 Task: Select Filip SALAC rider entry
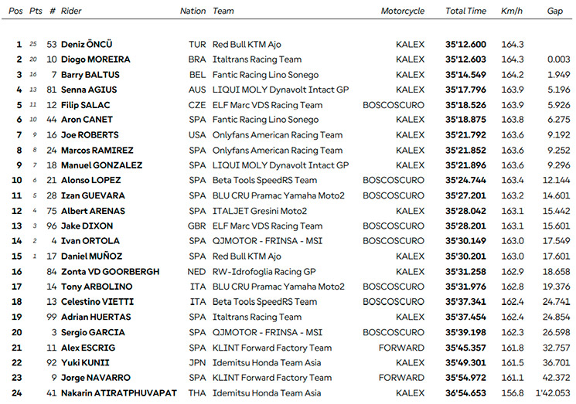(x=89, y=105)
